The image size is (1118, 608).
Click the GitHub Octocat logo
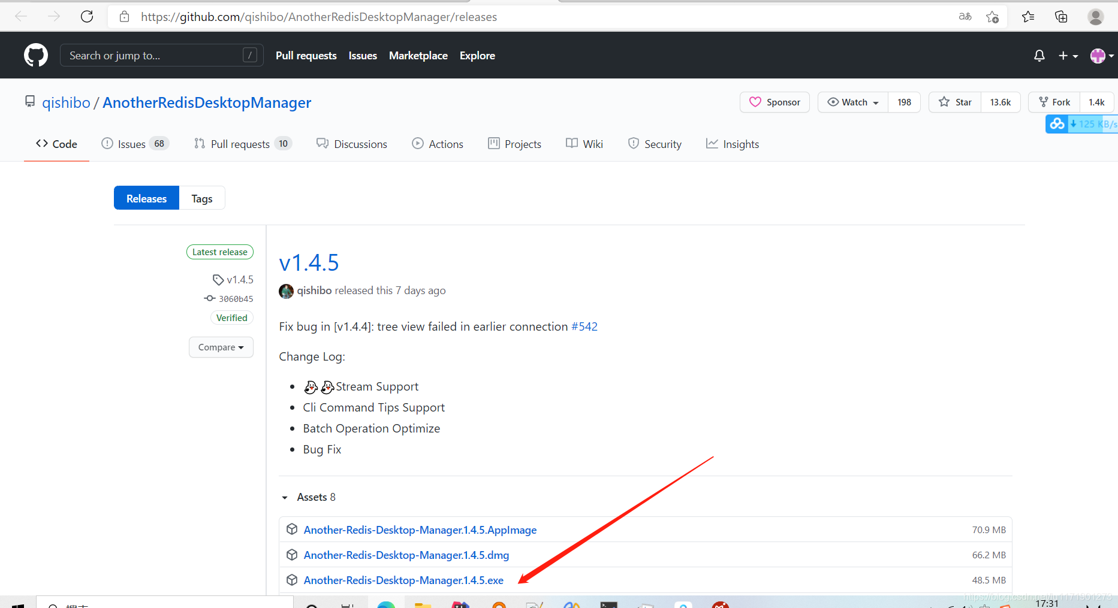coord(36,55)
